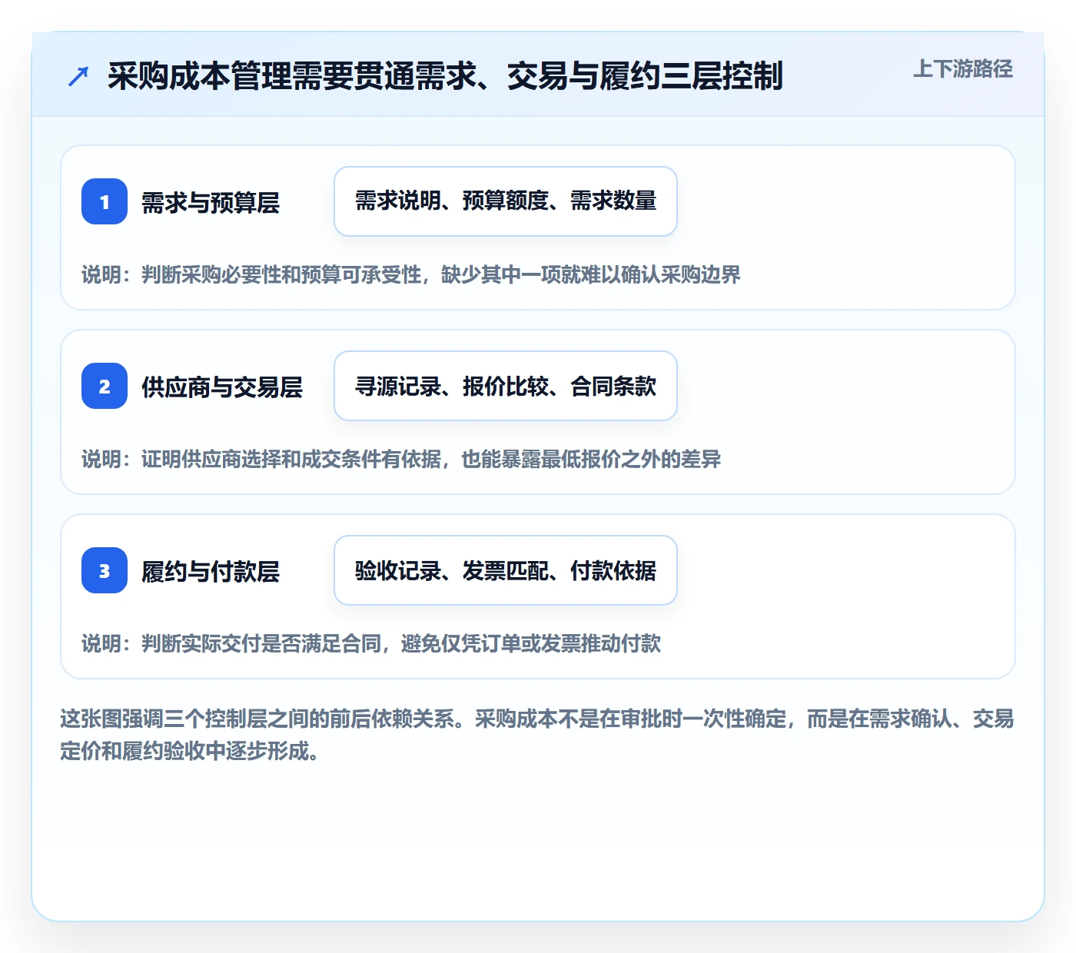Click the note starting 说明：判断实际交付
Screen dimensions: 1076x953
[x=371, y=643]
